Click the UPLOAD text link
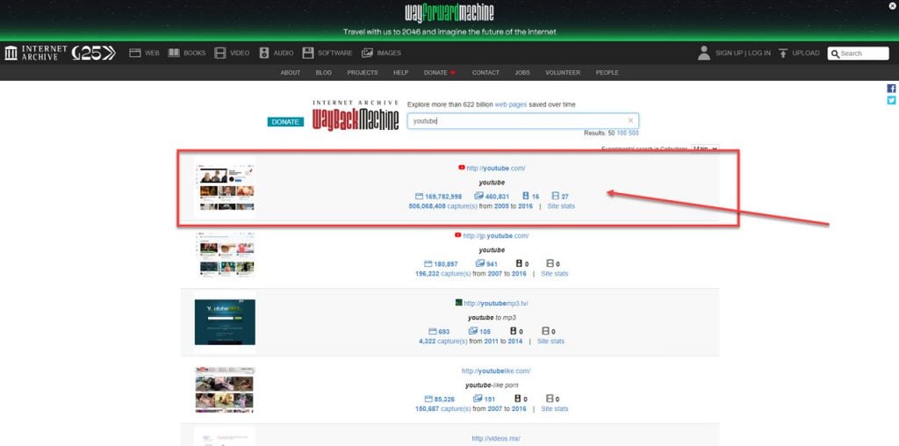899x446 pixels. (806, 53)
